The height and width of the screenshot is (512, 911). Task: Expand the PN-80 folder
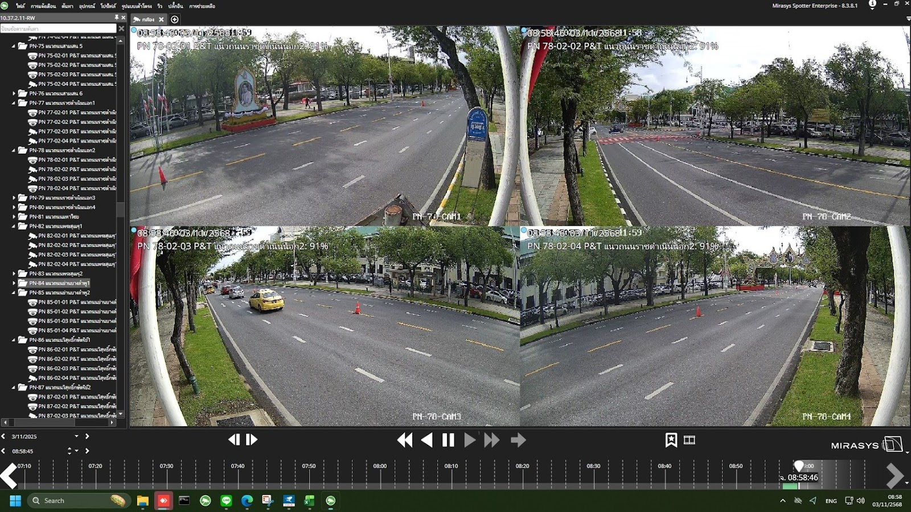(14, 207)
